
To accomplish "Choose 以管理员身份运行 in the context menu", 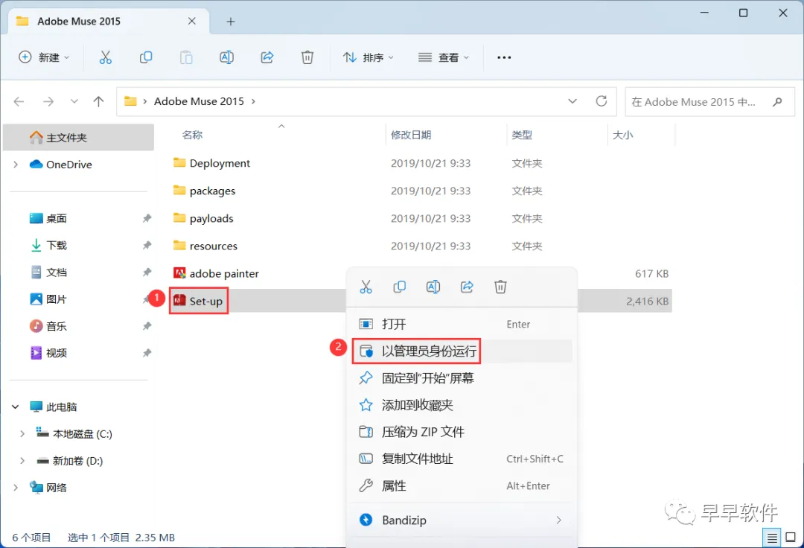I will pos(462,351).
